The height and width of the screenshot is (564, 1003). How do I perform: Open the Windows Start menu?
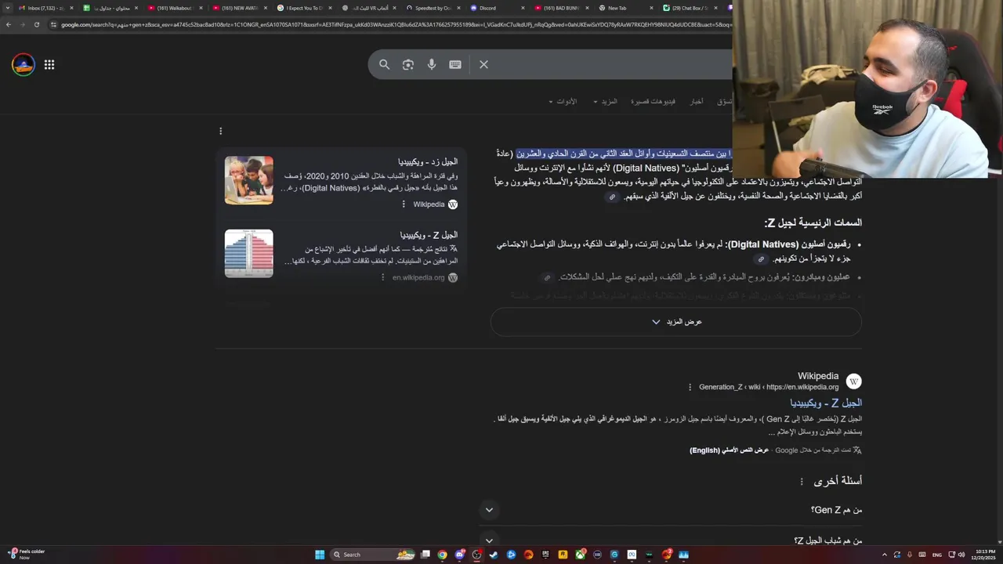coord(320,555)
